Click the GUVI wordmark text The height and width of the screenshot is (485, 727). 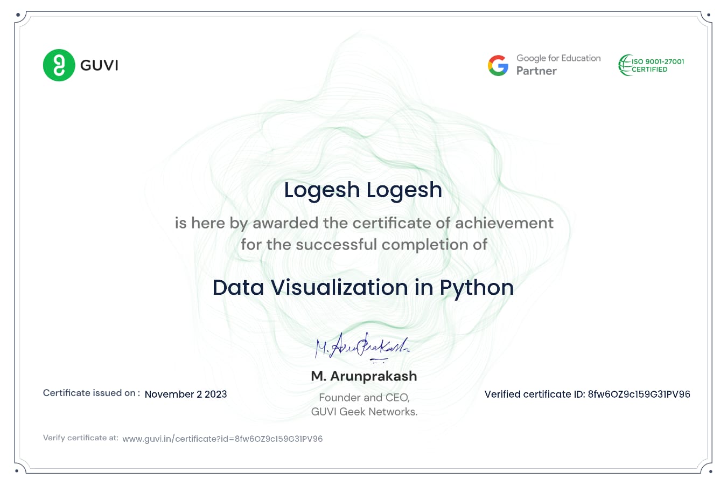tap(99, 65)
